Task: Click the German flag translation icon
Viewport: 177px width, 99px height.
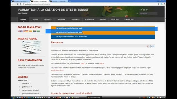Action: click(27, 31)
